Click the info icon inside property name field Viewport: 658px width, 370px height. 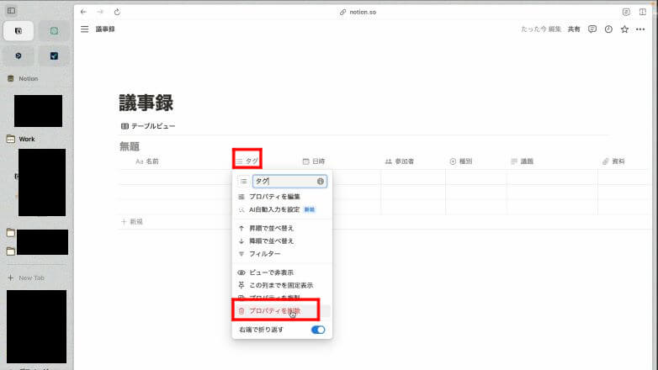[x=321, y=182]
